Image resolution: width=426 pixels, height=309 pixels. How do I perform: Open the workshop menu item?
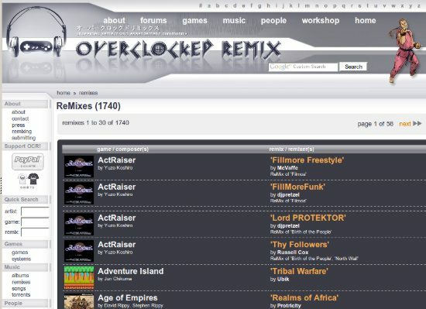point(321,21)
